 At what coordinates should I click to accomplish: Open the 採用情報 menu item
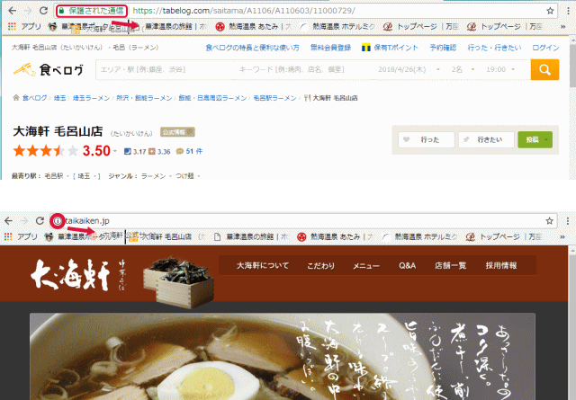pos(501,265)
